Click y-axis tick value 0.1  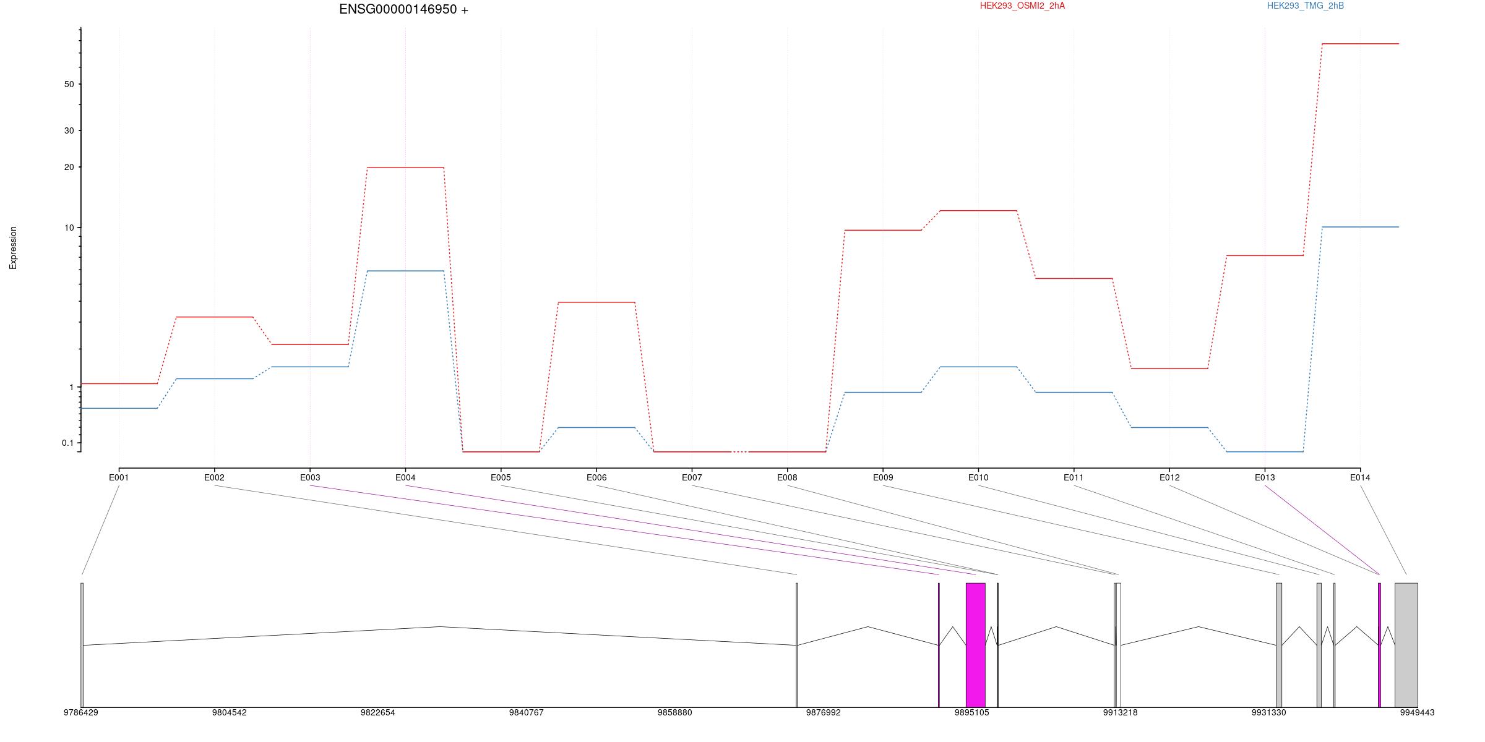[67, 443]
